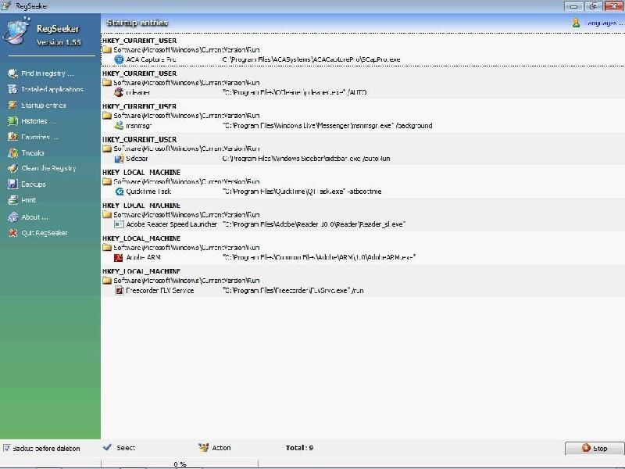The image size is (625, 469).
Task: Click the Stop button
Action: tap(595, 448)
